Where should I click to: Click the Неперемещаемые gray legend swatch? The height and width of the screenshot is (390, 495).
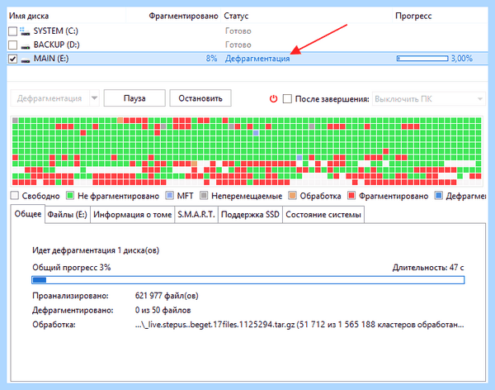coord(204,196)
